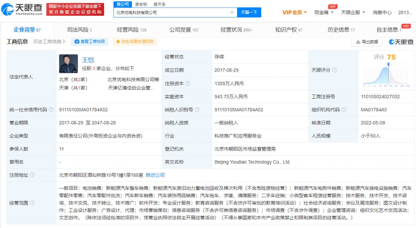Viewport: 416px width, 228px height.
Task: Open 北京优电科技有限公司等 company link
Action: [133, 79]
